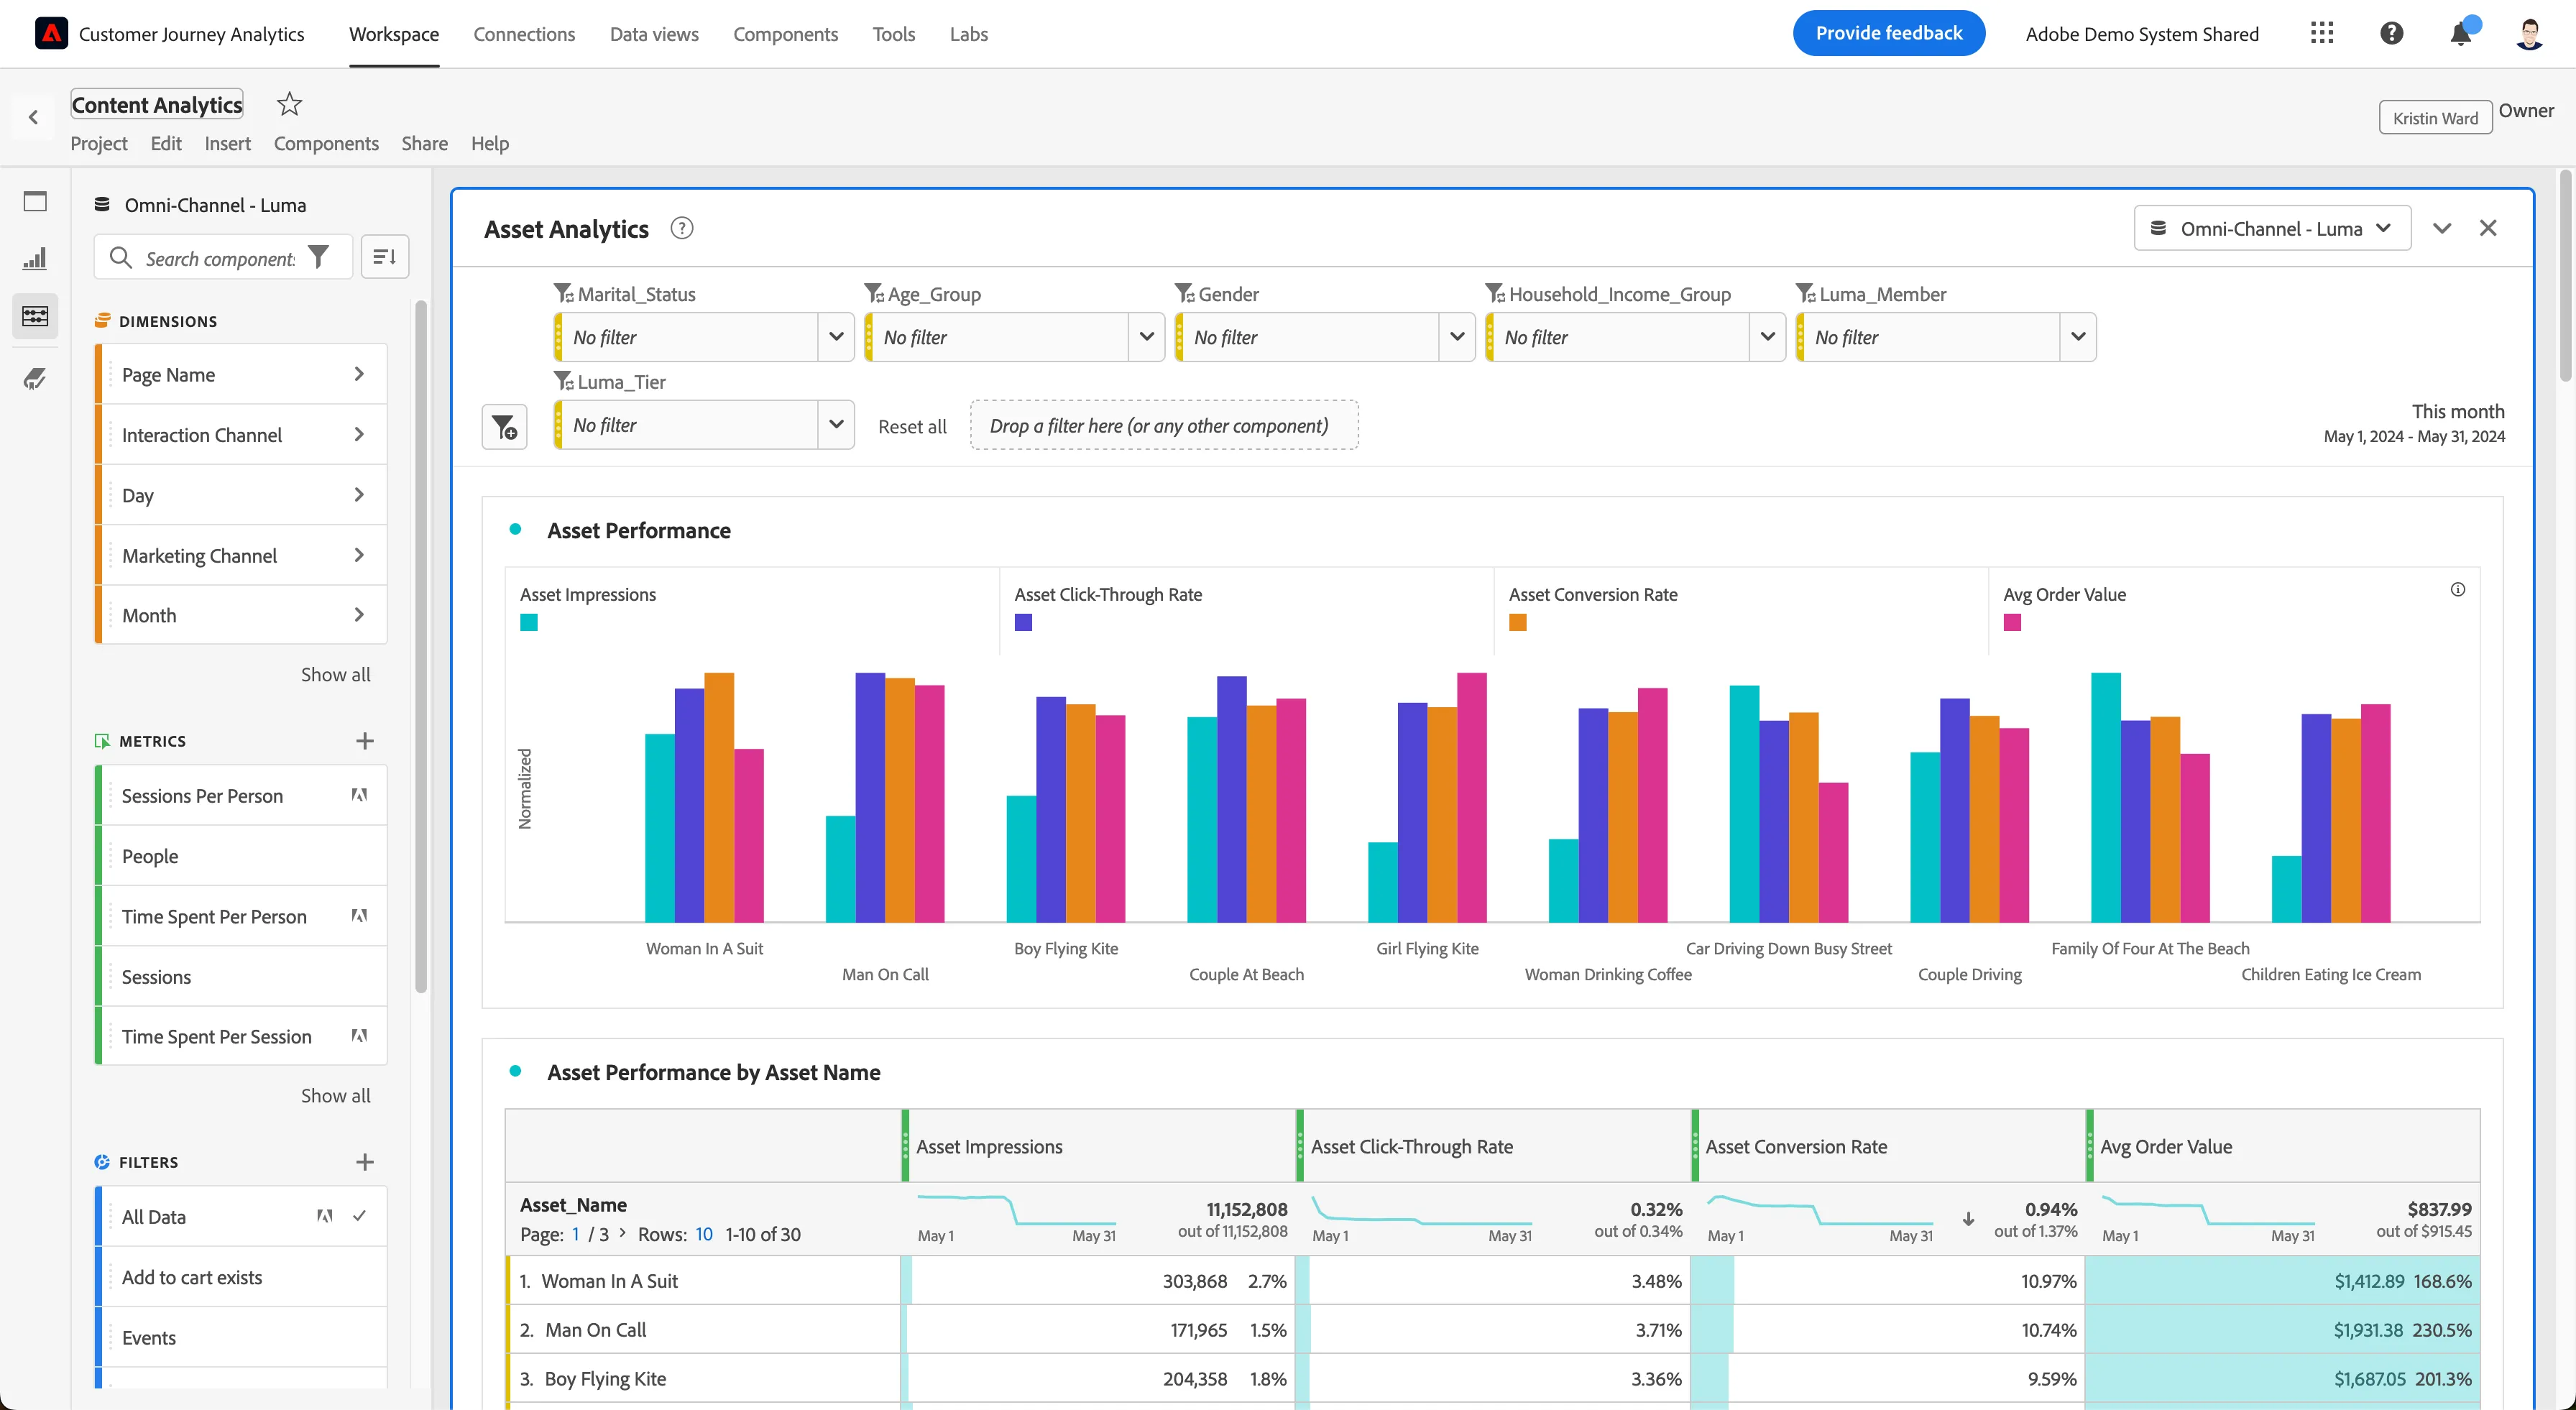Open the Insert menu

tap(228, 143)
